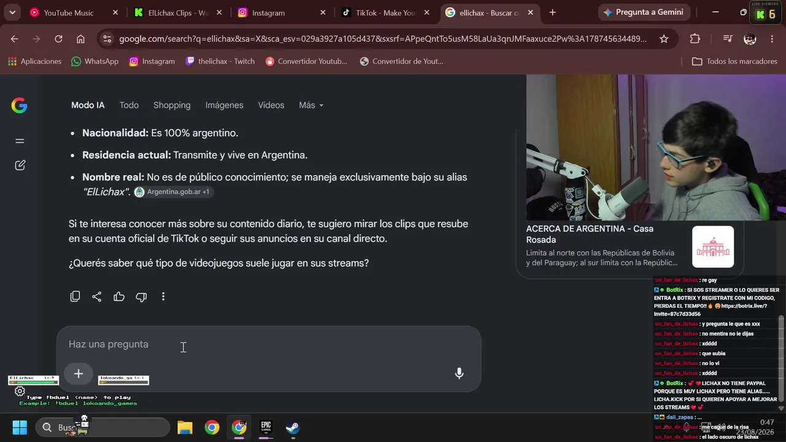
Task: Open the Windows Start menu
Action: (x=20, y=427)
